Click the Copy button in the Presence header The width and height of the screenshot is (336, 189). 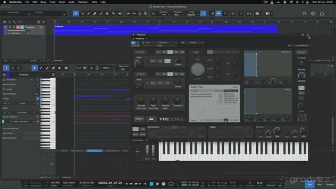159,46
